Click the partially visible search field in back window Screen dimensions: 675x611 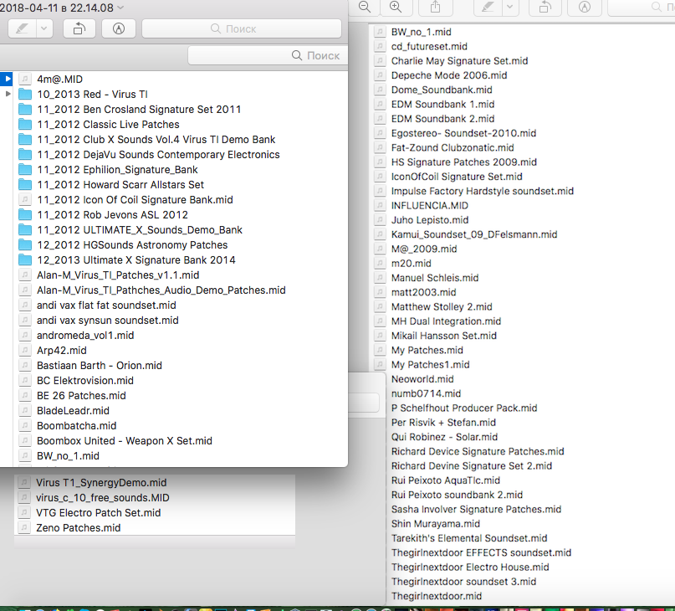[642, 7]
